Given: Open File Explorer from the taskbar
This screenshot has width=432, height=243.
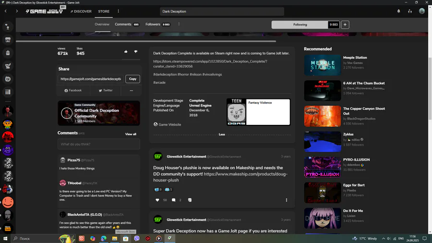Looking at the screenshot, I should point(115,239).
